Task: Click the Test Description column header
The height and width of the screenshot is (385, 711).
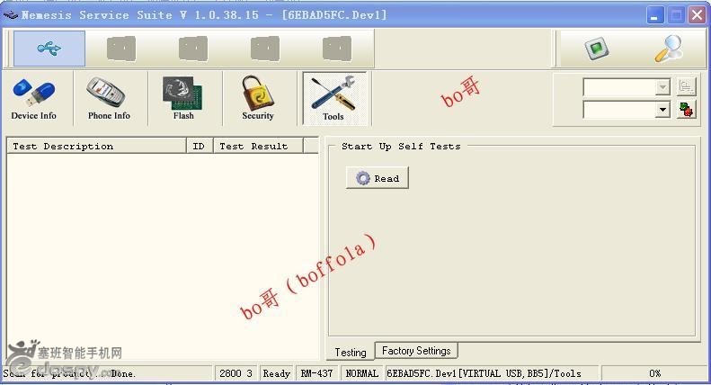Action: (96, 147)
